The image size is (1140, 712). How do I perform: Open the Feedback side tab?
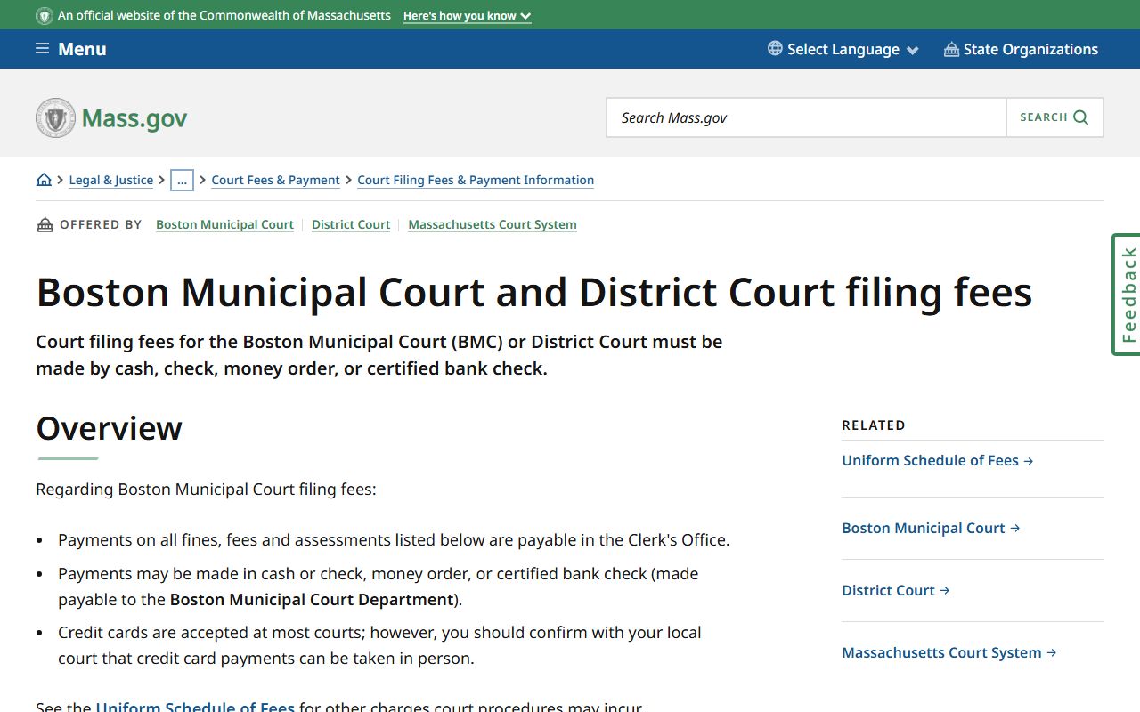1127,295
